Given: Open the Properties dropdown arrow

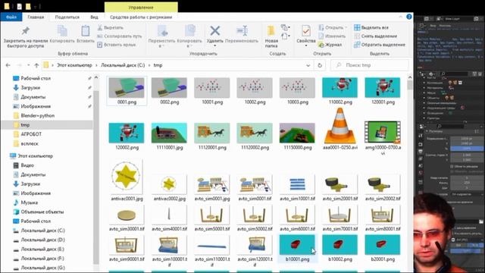Looking at the screenshot, I should click(306, 46).
